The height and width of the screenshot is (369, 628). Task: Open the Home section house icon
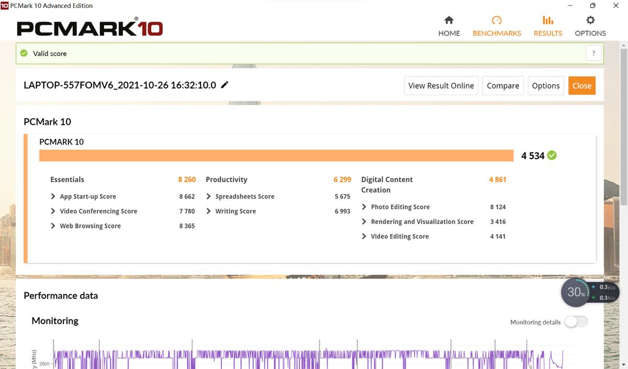pos(448,20)
